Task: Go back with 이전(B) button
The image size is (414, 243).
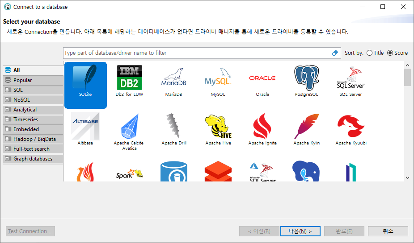Action: [x=259, y=231]
